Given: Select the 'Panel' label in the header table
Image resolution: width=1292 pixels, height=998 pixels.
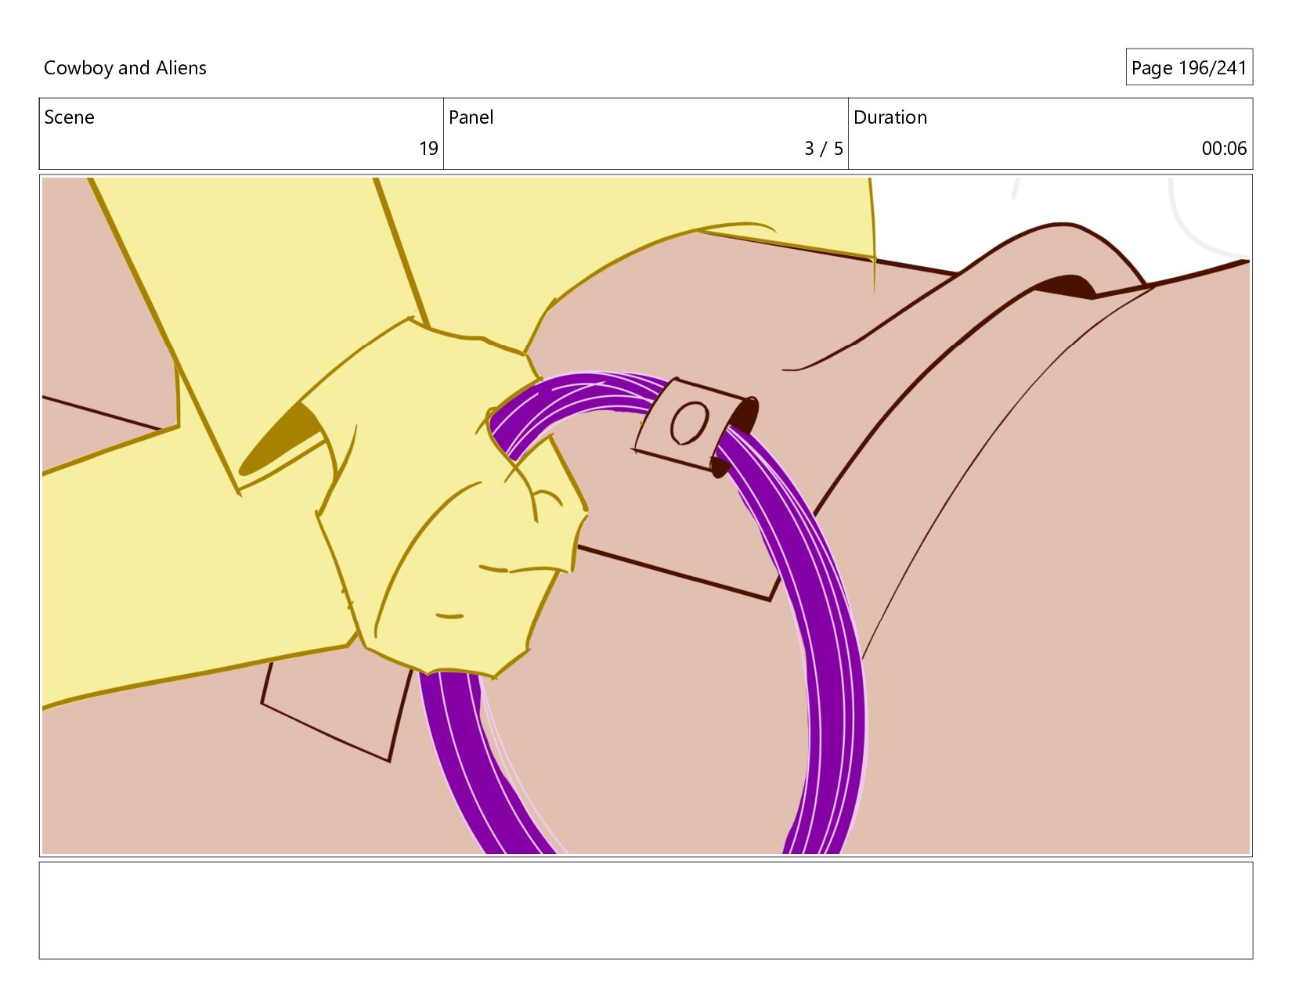Looking at the screenshot, I should 471,117.
